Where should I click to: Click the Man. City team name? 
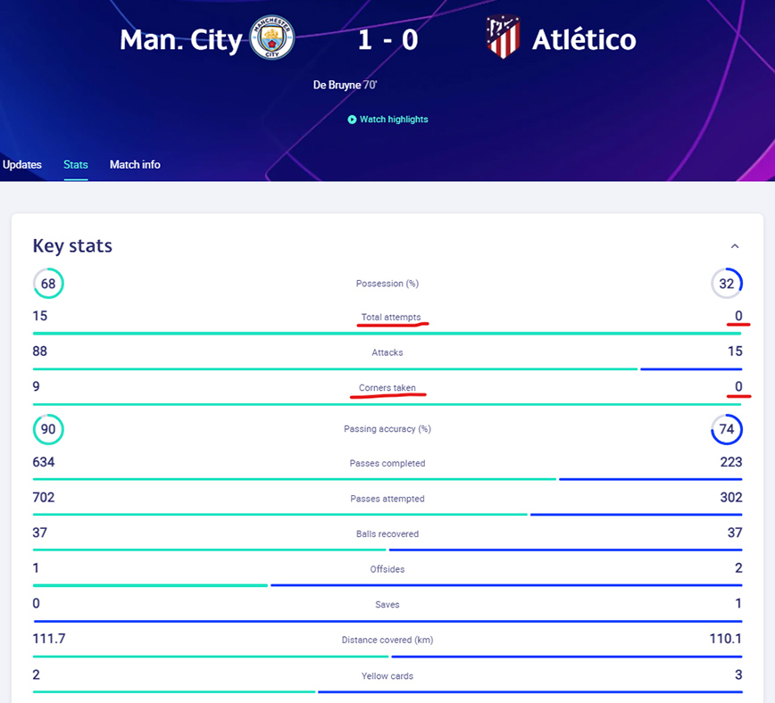[x=179, y=40]
